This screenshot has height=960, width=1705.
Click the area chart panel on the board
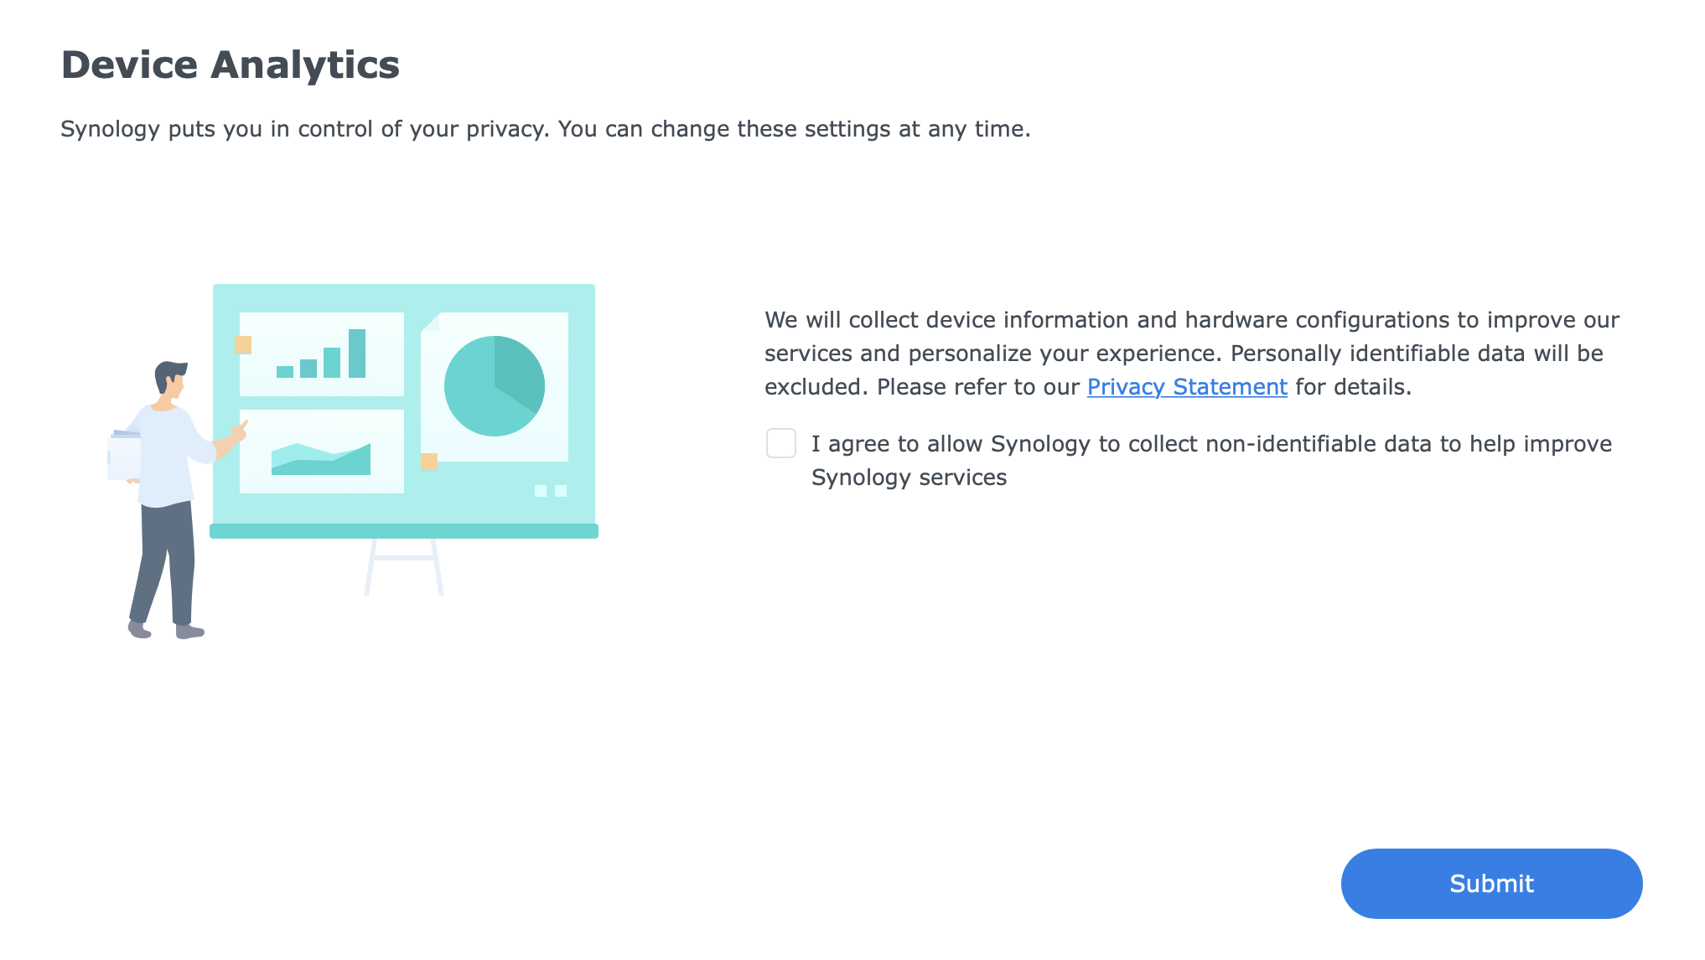[322, 452]
